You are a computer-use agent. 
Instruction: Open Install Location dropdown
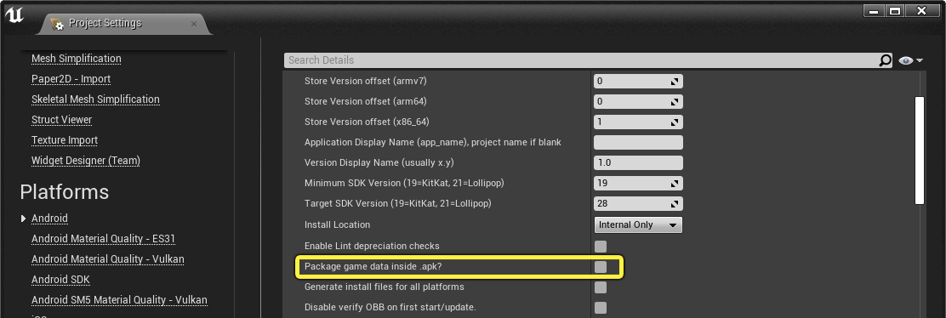[x=638, y=224]
